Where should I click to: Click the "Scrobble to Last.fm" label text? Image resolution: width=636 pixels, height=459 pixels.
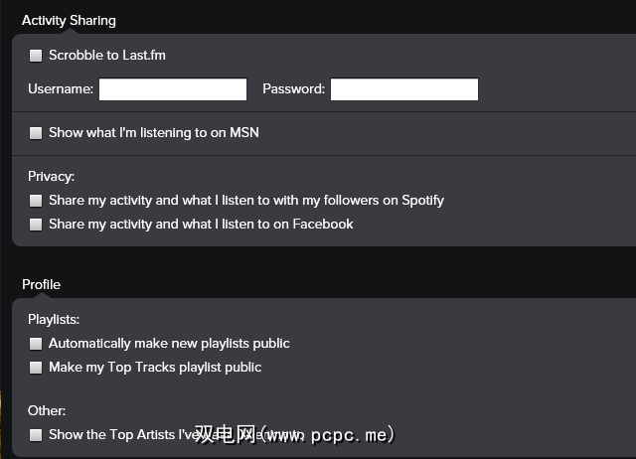[107, 56]
